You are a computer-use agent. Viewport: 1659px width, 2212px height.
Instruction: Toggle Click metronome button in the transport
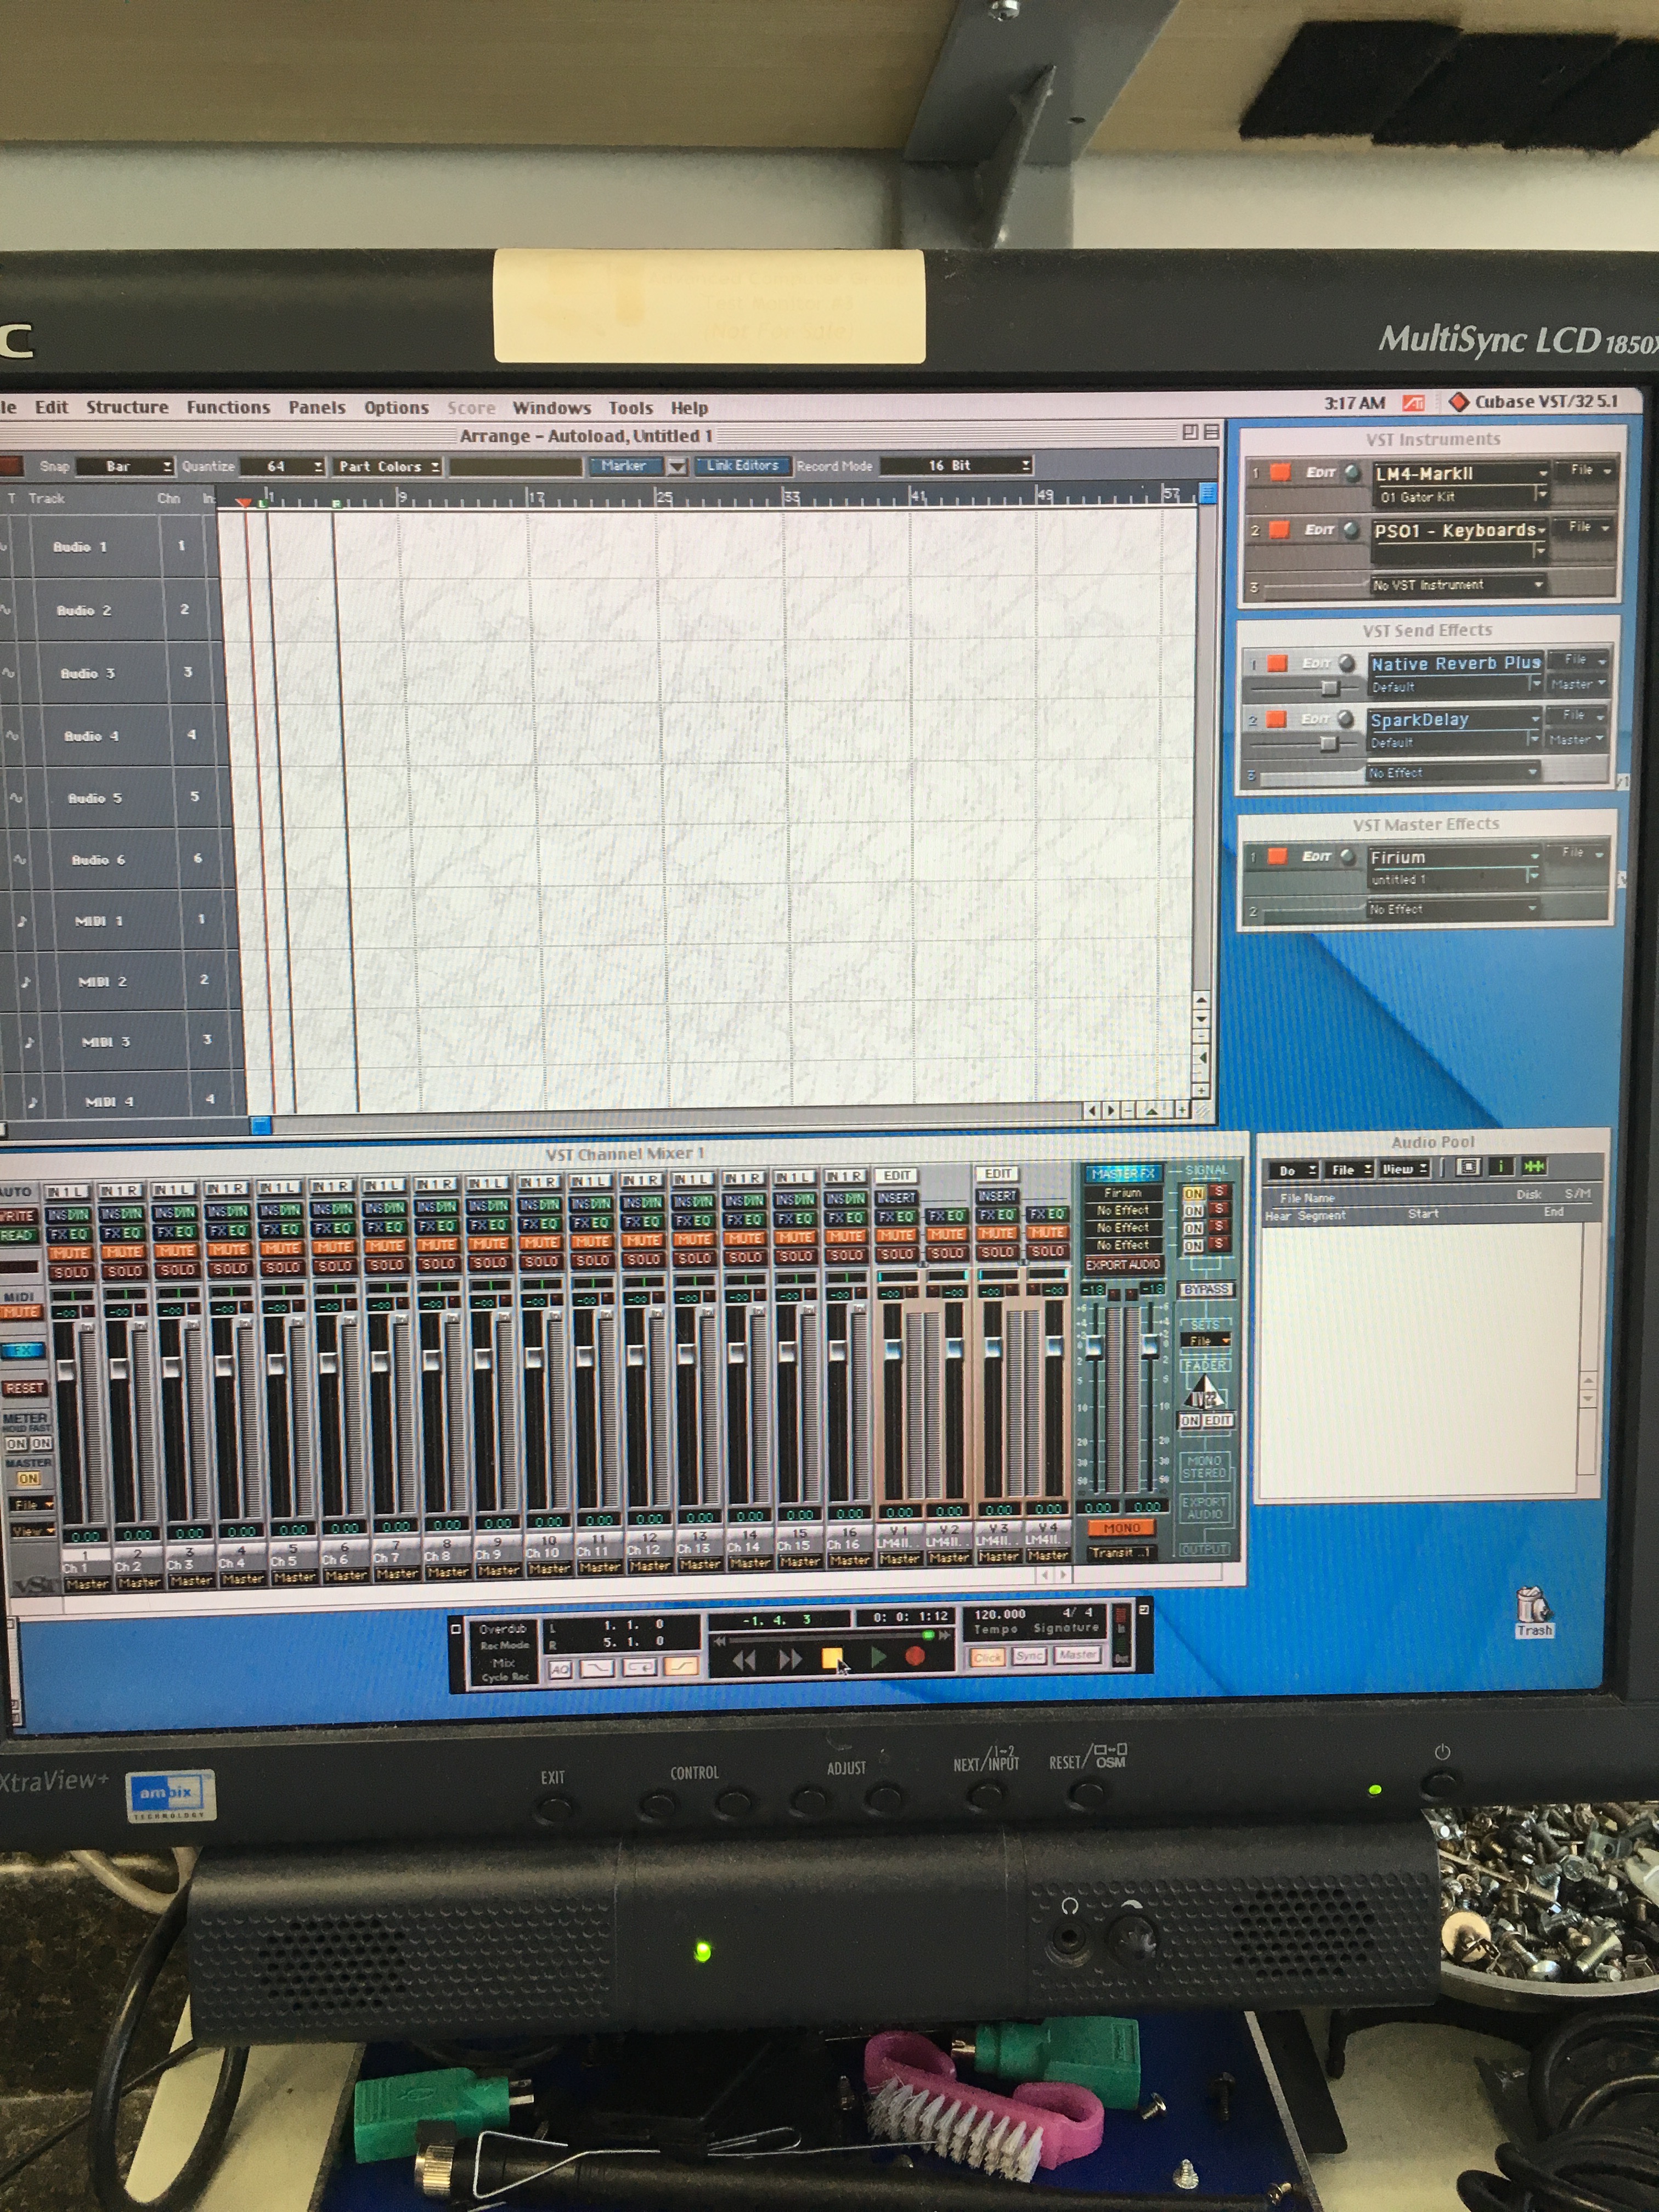(x=987, y=1657)
